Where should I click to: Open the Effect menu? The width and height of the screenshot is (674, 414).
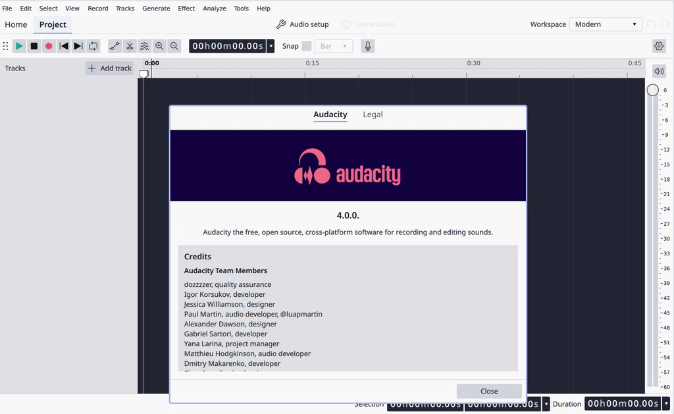(x=186, y=8)
